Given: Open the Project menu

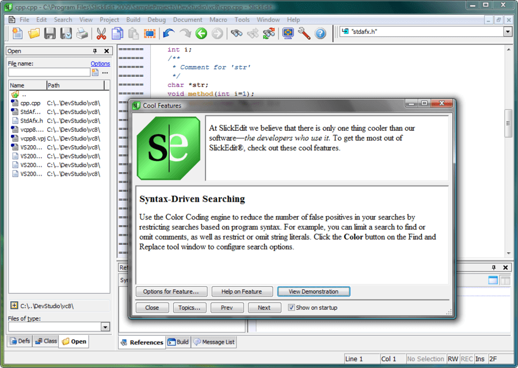Looking at the screenshot, I should point(109,20).
